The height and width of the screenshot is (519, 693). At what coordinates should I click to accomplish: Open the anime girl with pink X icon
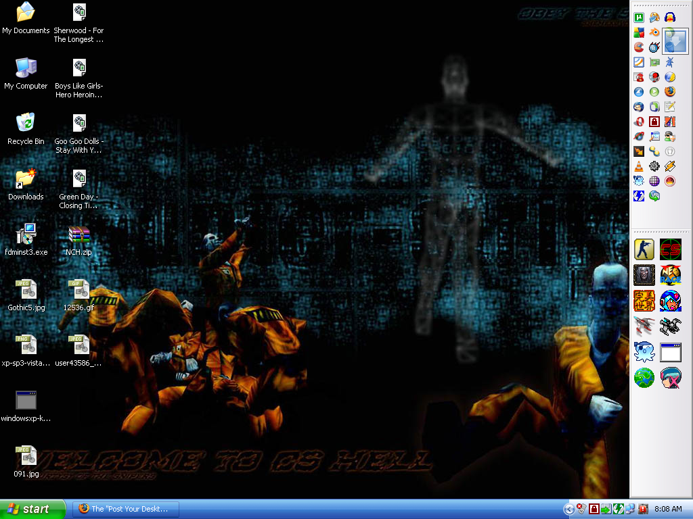[671, 378]
